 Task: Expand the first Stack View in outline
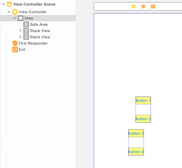20,31
